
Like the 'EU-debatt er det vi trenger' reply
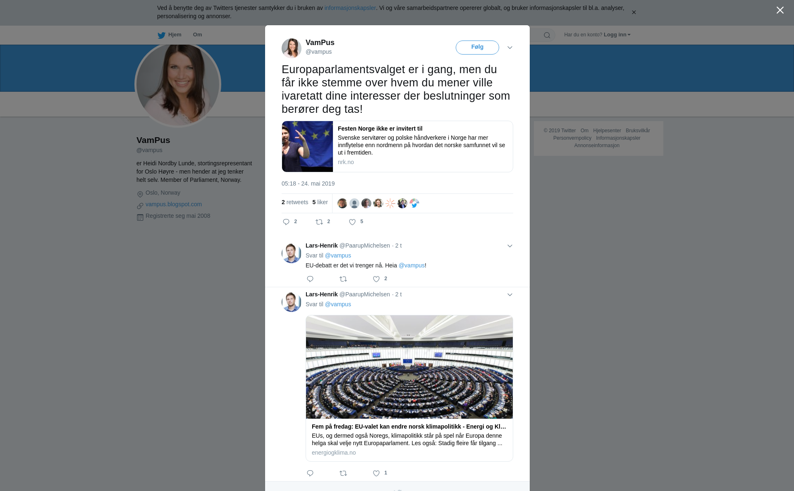[x=376, y=279]
